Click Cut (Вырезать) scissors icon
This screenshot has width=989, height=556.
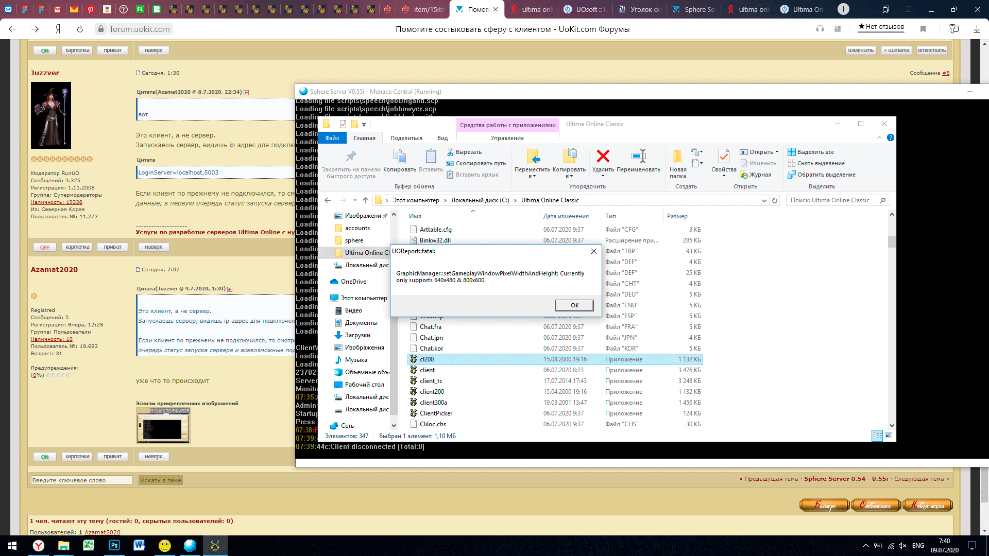point(450,152)
